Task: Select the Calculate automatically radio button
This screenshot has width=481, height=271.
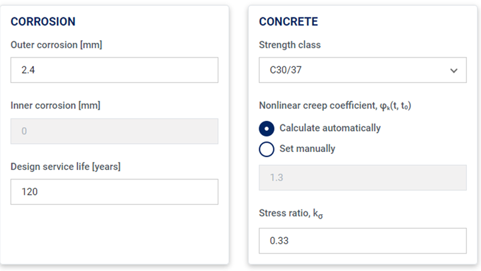Action: [x=267, y=128]
